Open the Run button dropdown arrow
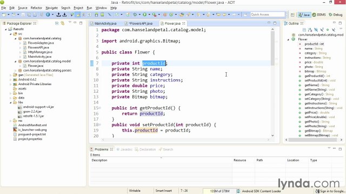 pyautogui.click(x=149, y=15)
